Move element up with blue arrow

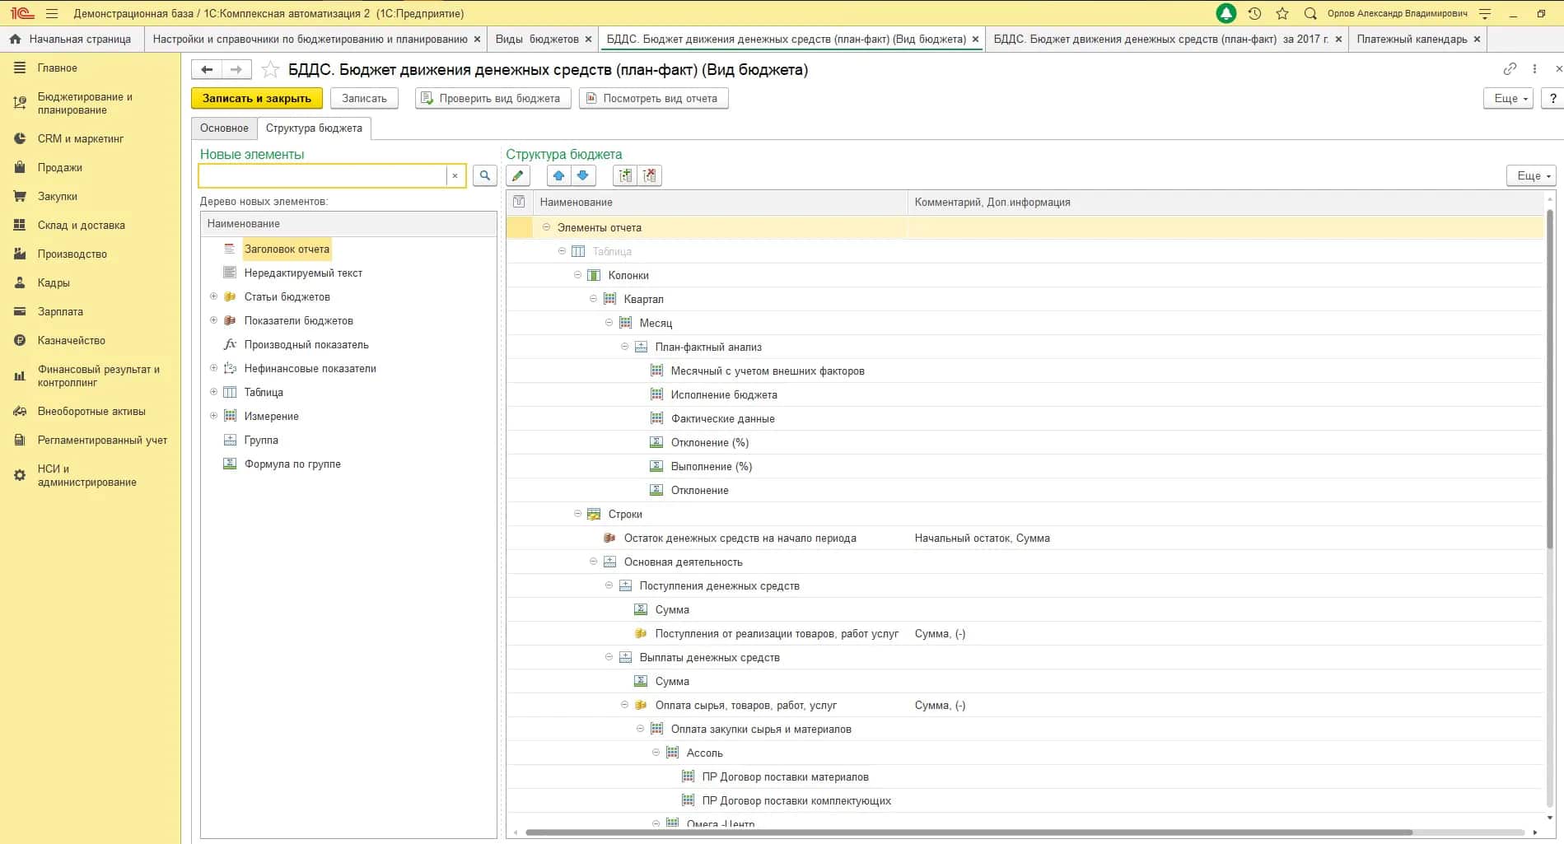pos(558,175)
